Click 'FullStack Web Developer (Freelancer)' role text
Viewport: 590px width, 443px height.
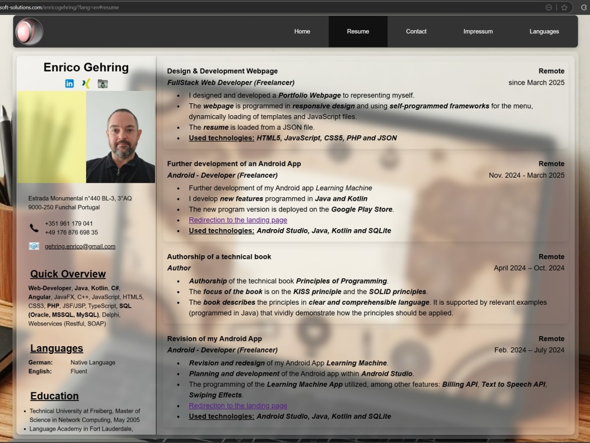[231, 83]
